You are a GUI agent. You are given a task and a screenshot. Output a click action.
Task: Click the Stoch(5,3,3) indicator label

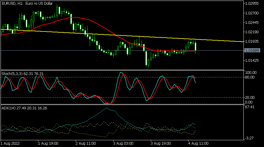pos(23,74)
